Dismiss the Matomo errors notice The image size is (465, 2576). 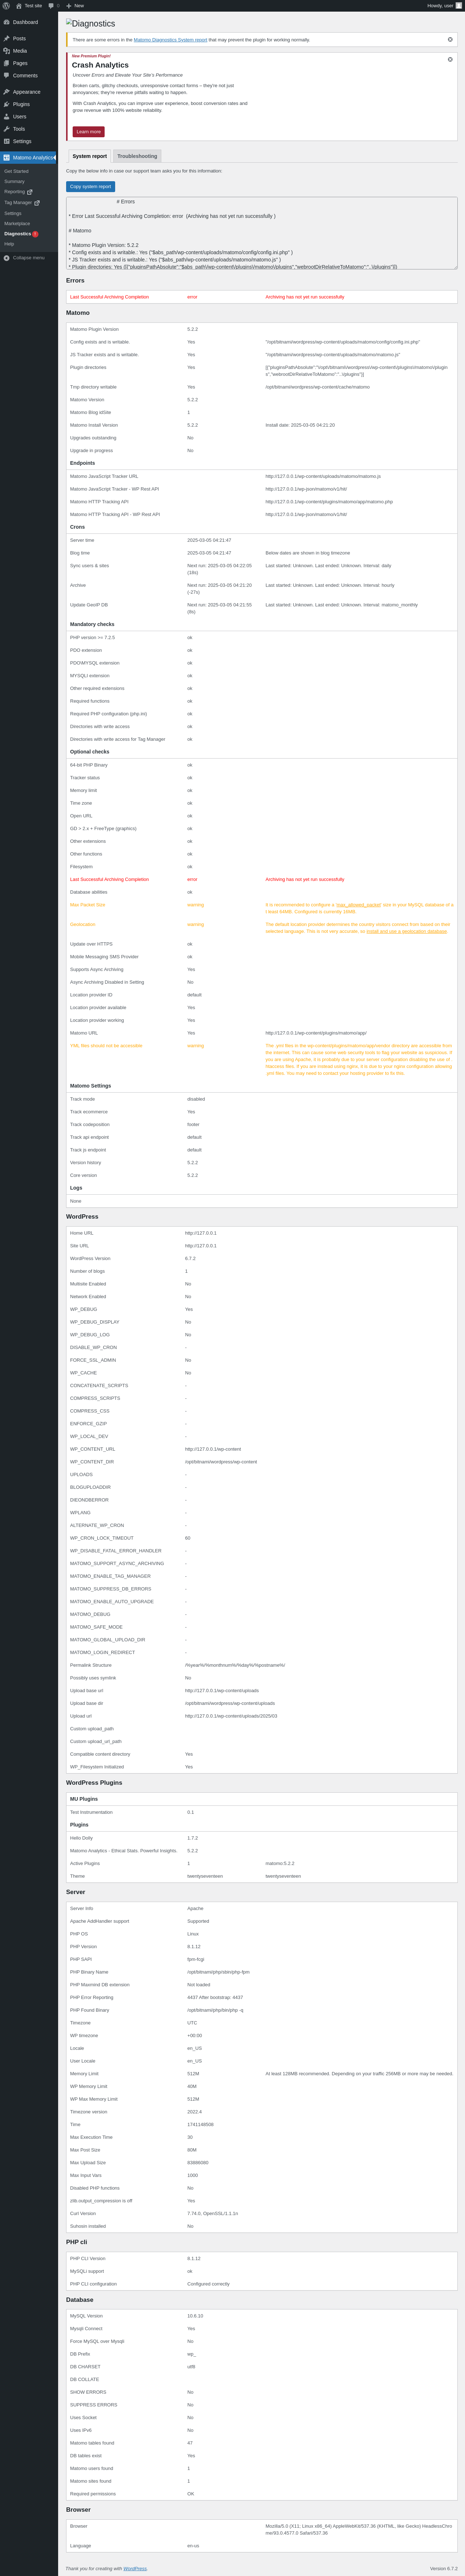click(450, 40)
